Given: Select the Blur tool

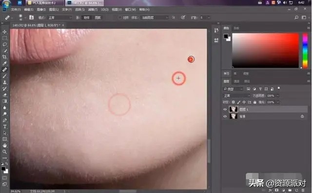Looking at the screenshot, I should tap(4, 108).
